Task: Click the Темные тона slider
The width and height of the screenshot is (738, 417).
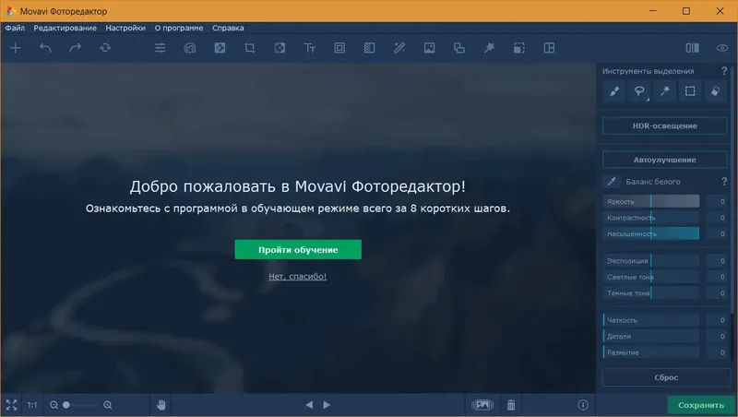Action: 651,292
